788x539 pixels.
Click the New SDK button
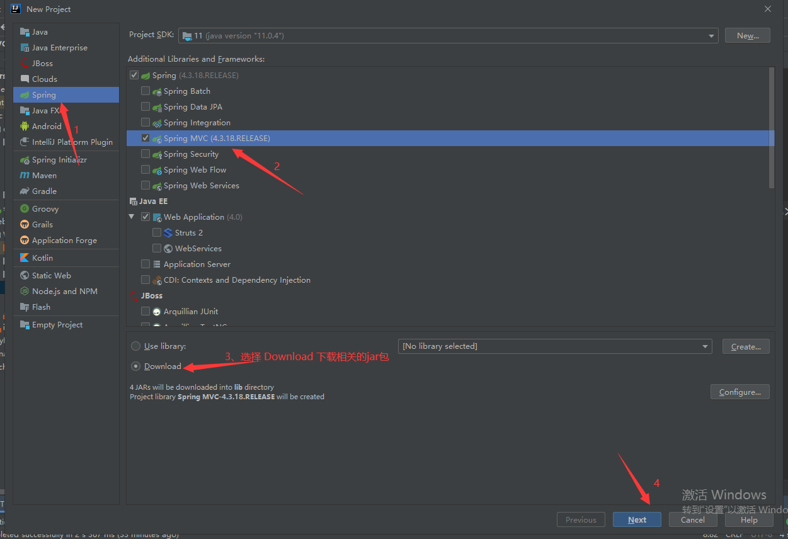coord(748,36)
